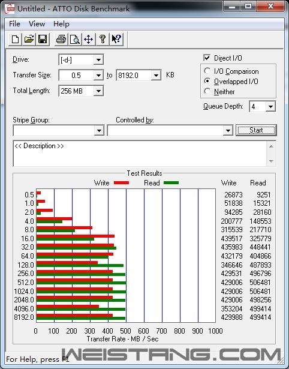
Task: Click write value 432179
Action: point(231,256)
